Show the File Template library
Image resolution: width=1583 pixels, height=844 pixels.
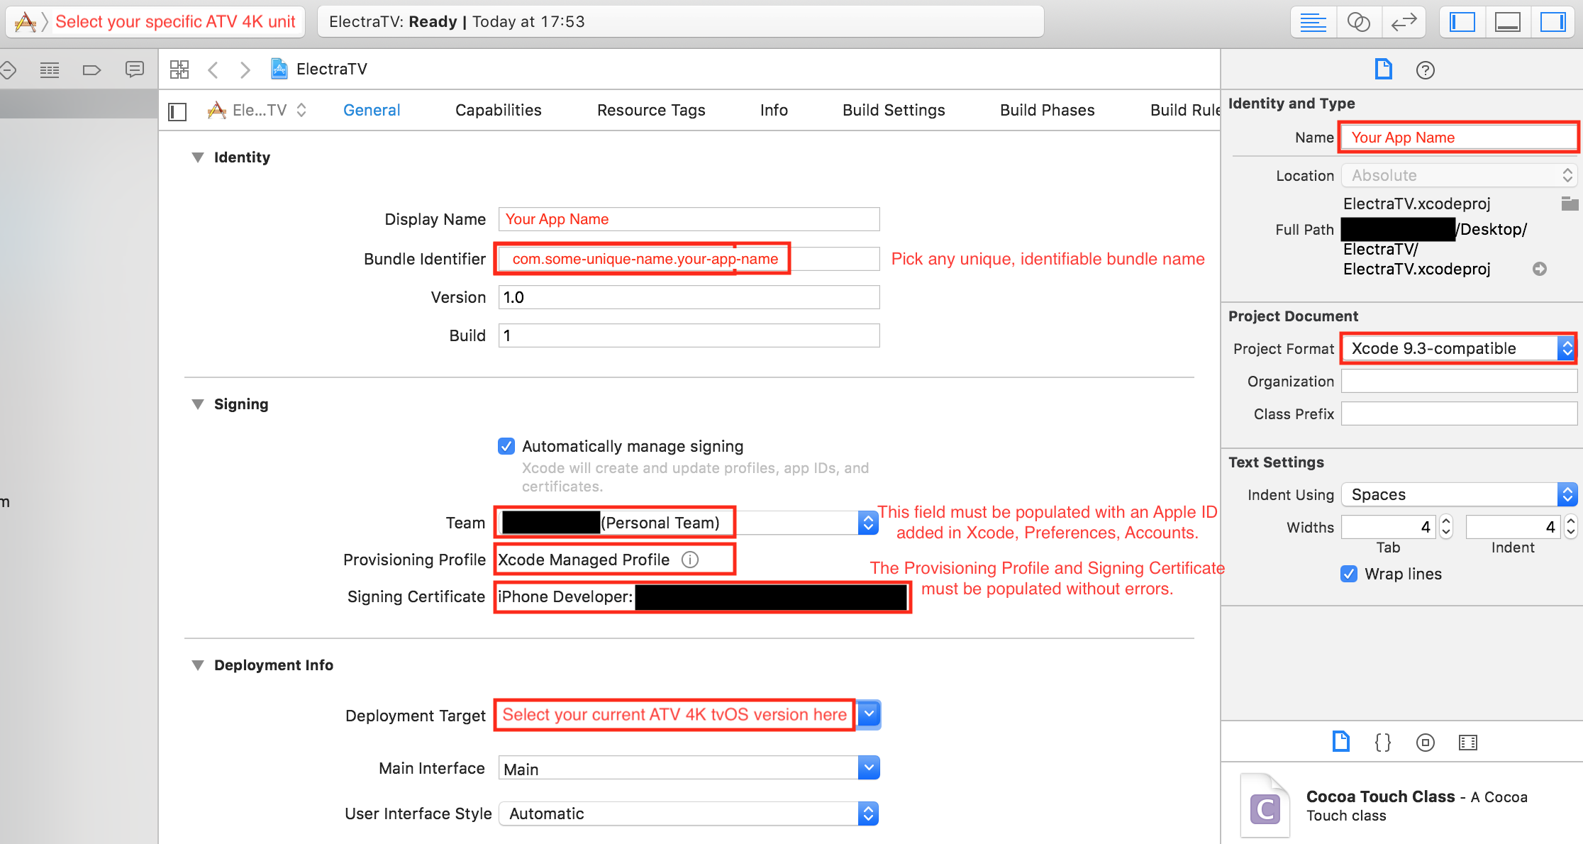[x=1340, y=742]
